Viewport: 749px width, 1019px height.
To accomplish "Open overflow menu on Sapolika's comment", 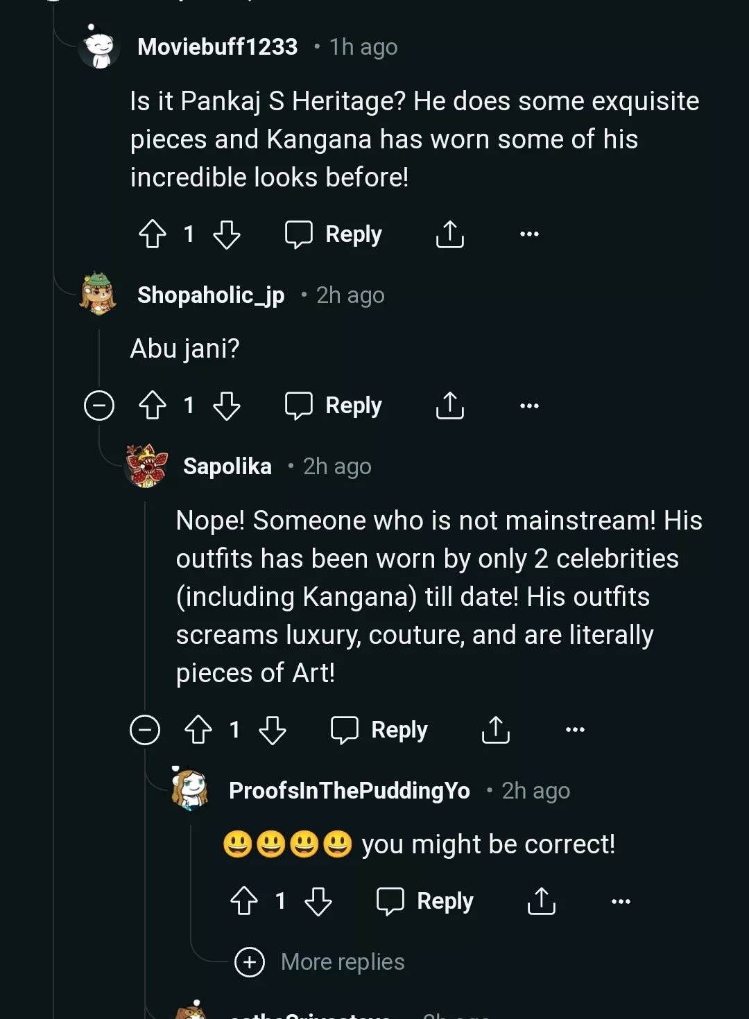I will coord(575,730).
